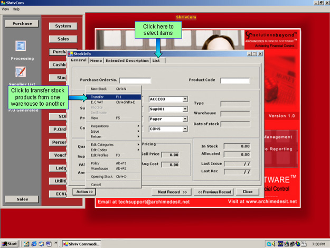
Task: Switch to the General tab
Action: pyautogui.click(x=79, y=60)
